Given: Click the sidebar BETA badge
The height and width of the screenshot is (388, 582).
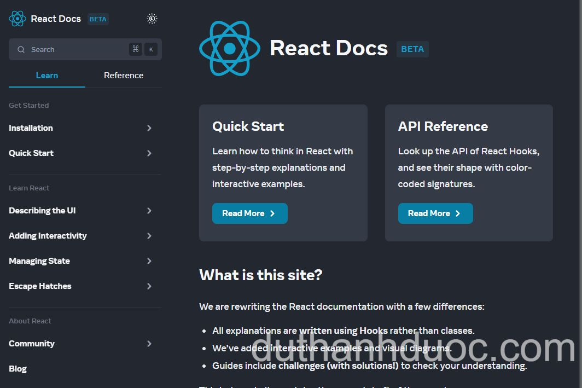Looking at the screenshot, I should (98, 19).
